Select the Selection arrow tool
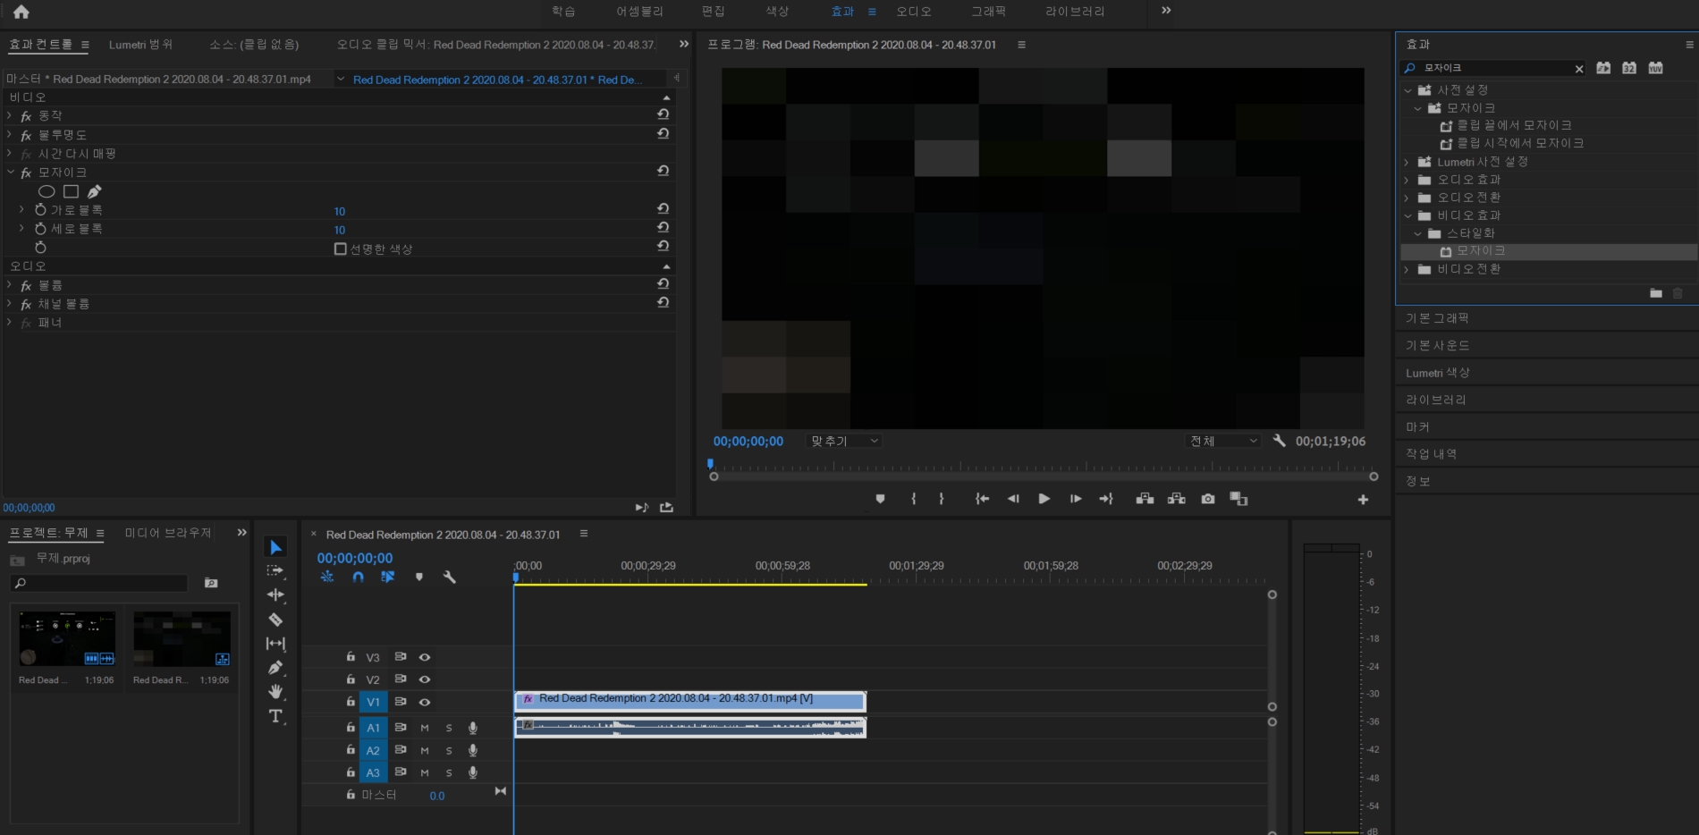The image size is (1699, 835). [275, 547]
